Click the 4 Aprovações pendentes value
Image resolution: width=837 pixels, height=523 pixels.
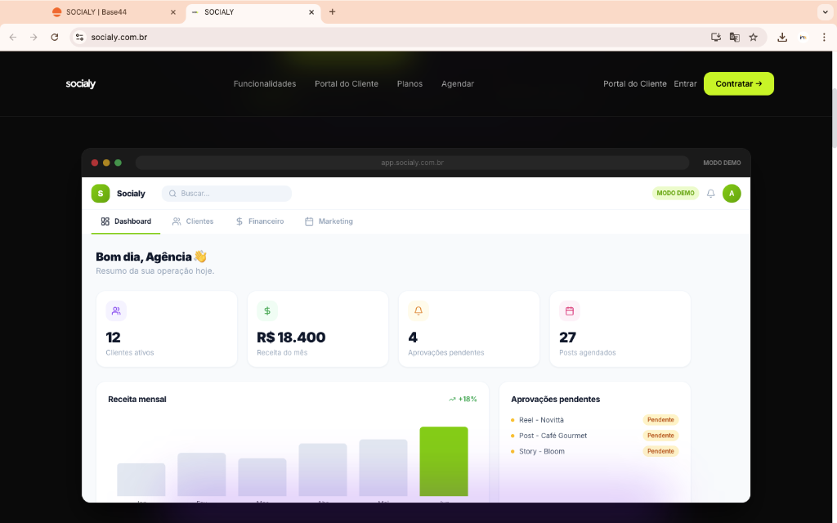tap(413, 337)
